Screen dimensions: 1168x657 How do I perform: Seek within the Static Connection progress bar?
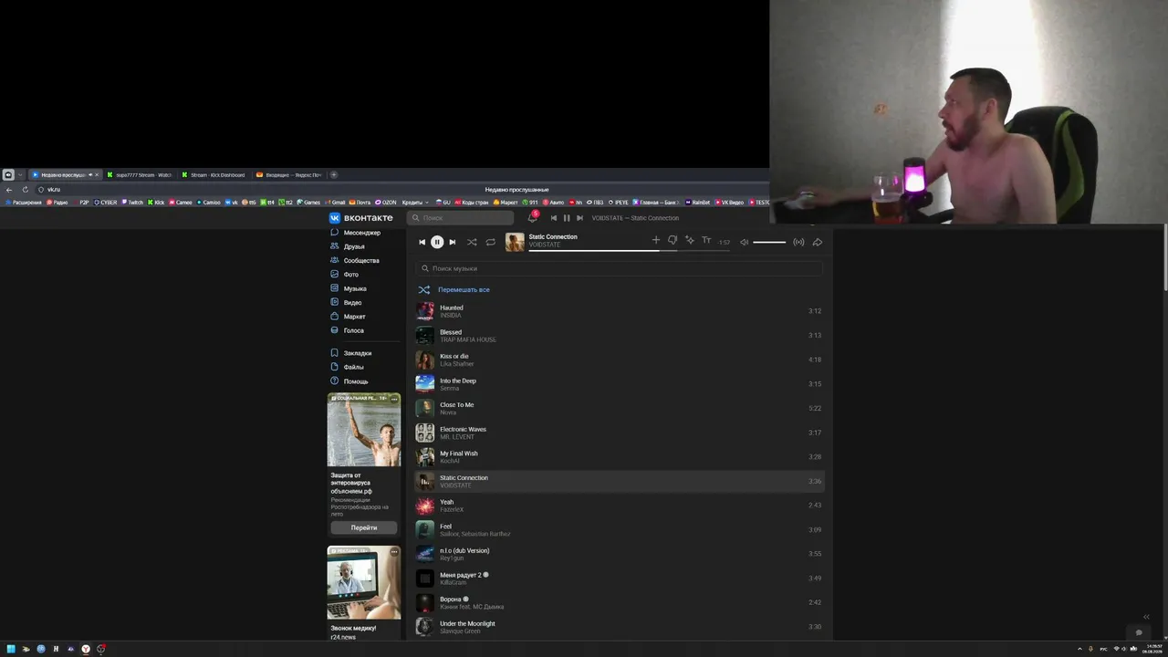(629, 250)
